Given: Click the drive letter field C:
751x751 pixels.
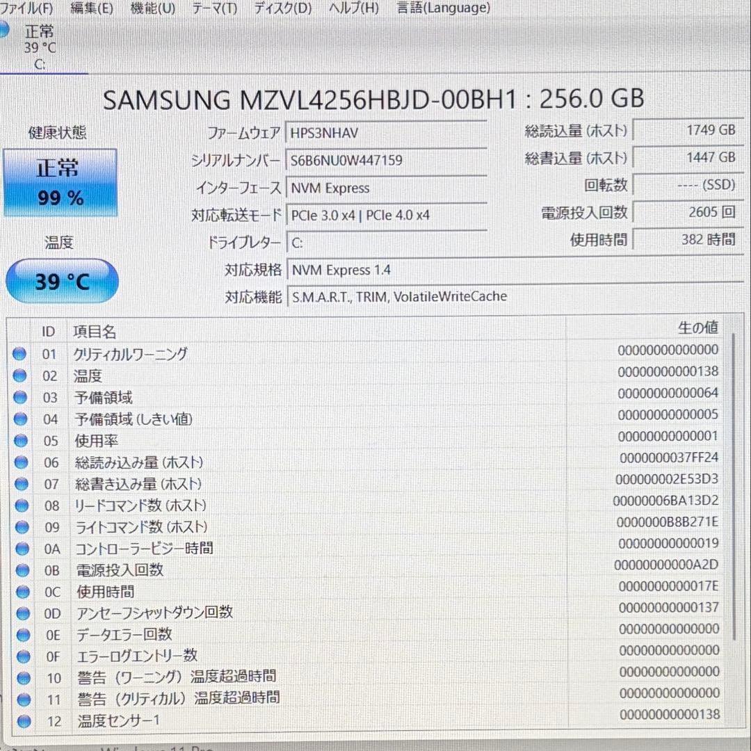Looking at the screenshot, I should pyautogui.click(x=387, y=243).
